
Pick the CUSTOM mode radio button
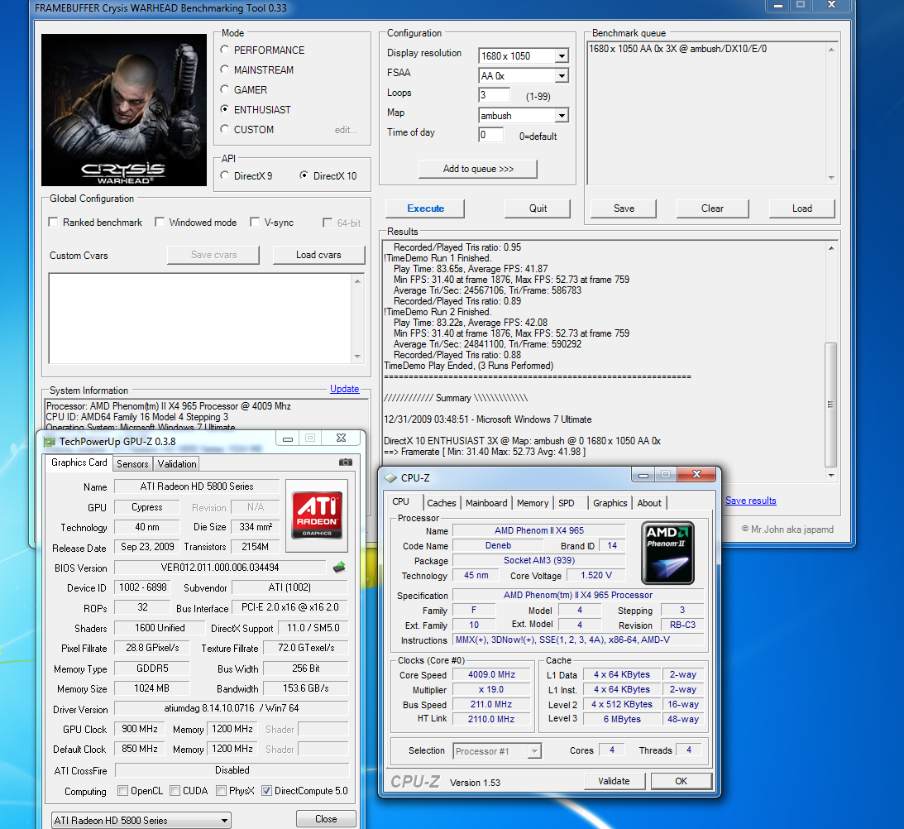pyautogui.click(x=224, y=129)
